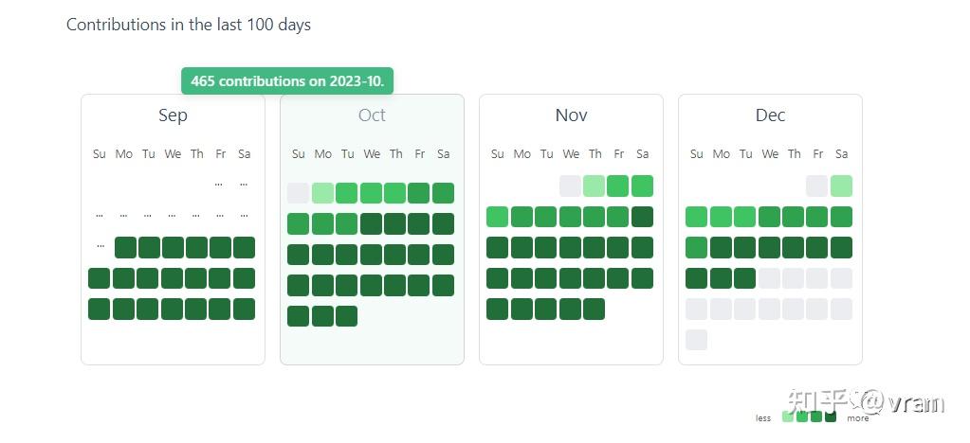Click the 'less' legend label
Screen dimensions: 970x443
(763, 418)
